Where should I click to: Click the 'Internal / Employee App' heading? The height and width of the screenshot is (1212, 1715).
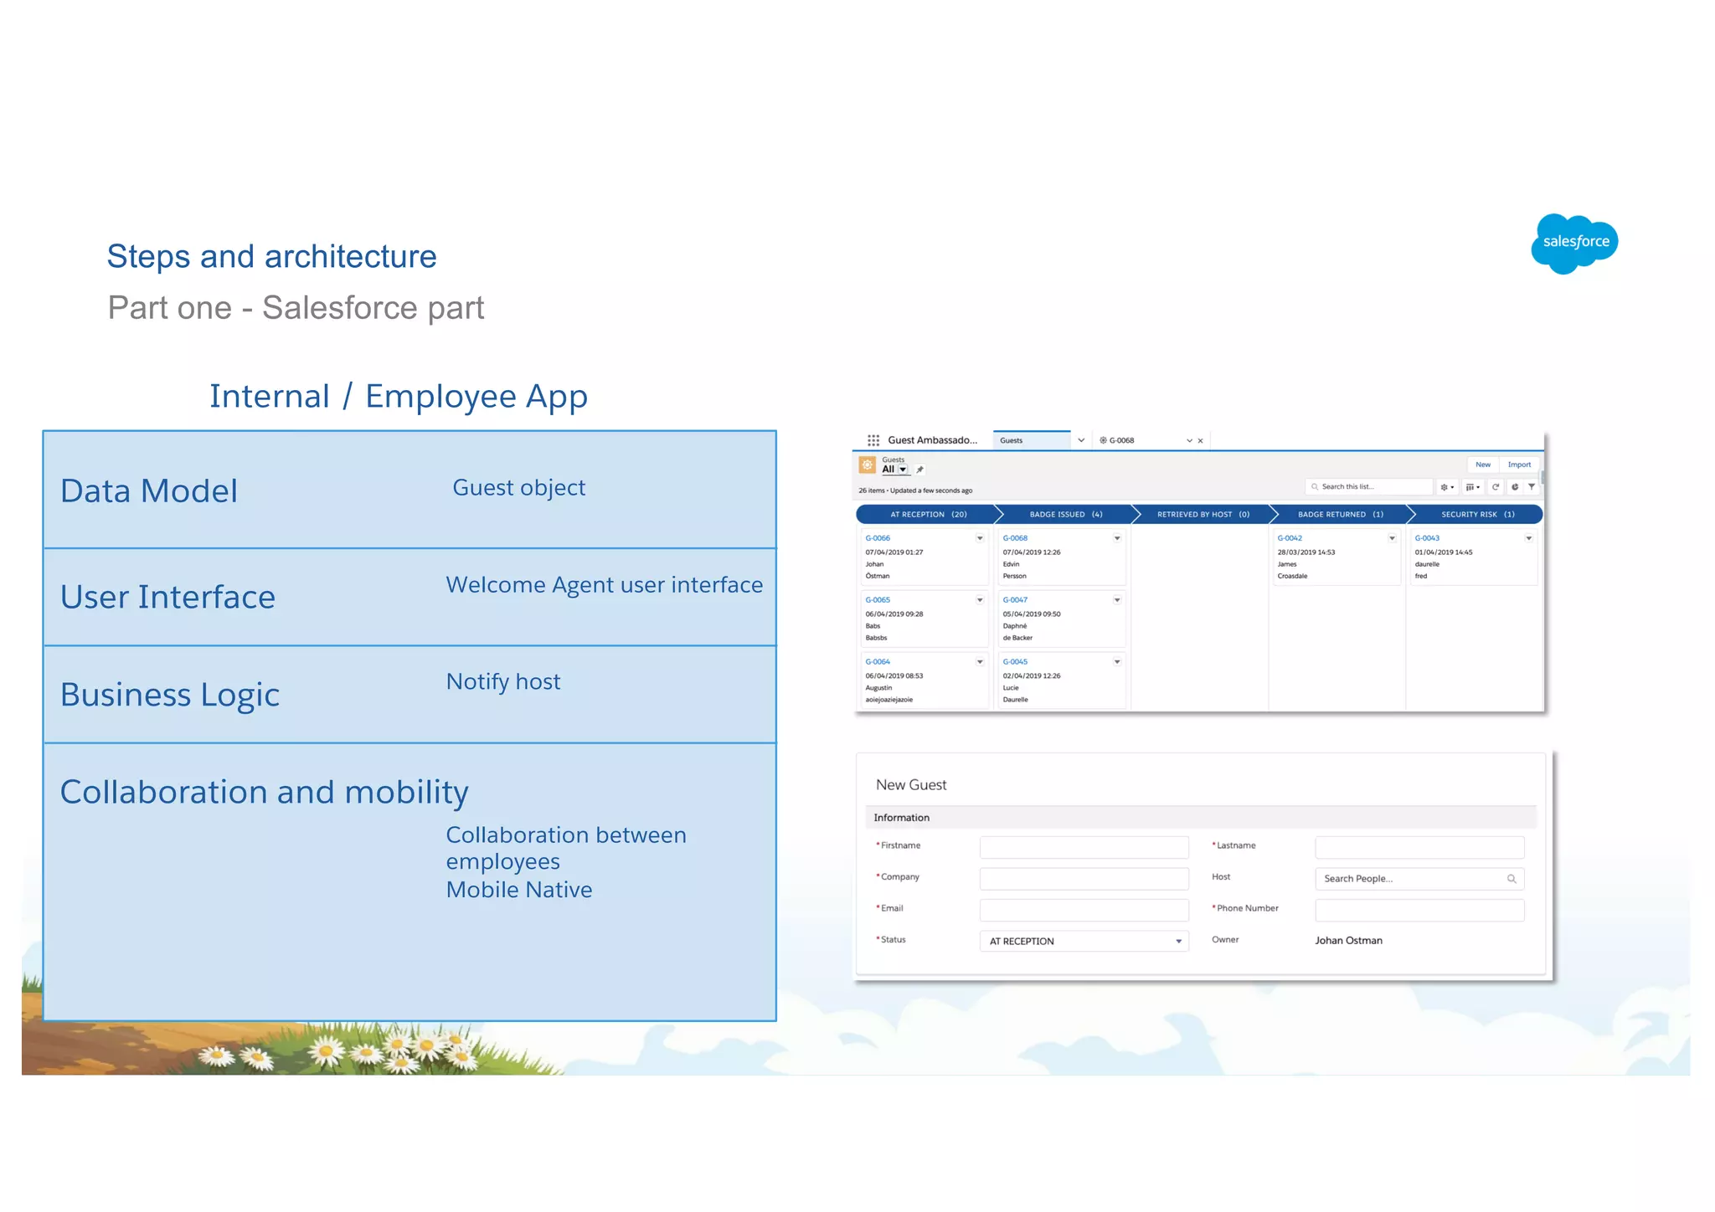399,397
